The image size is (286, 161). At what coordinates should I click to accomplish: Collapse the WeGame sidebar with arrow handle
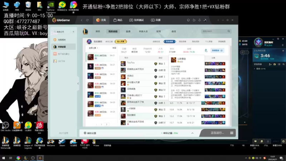click(x=78, y=83)
